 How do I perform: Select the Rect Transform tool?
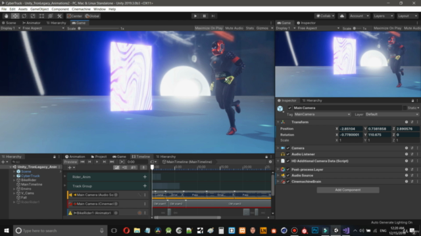41,16
